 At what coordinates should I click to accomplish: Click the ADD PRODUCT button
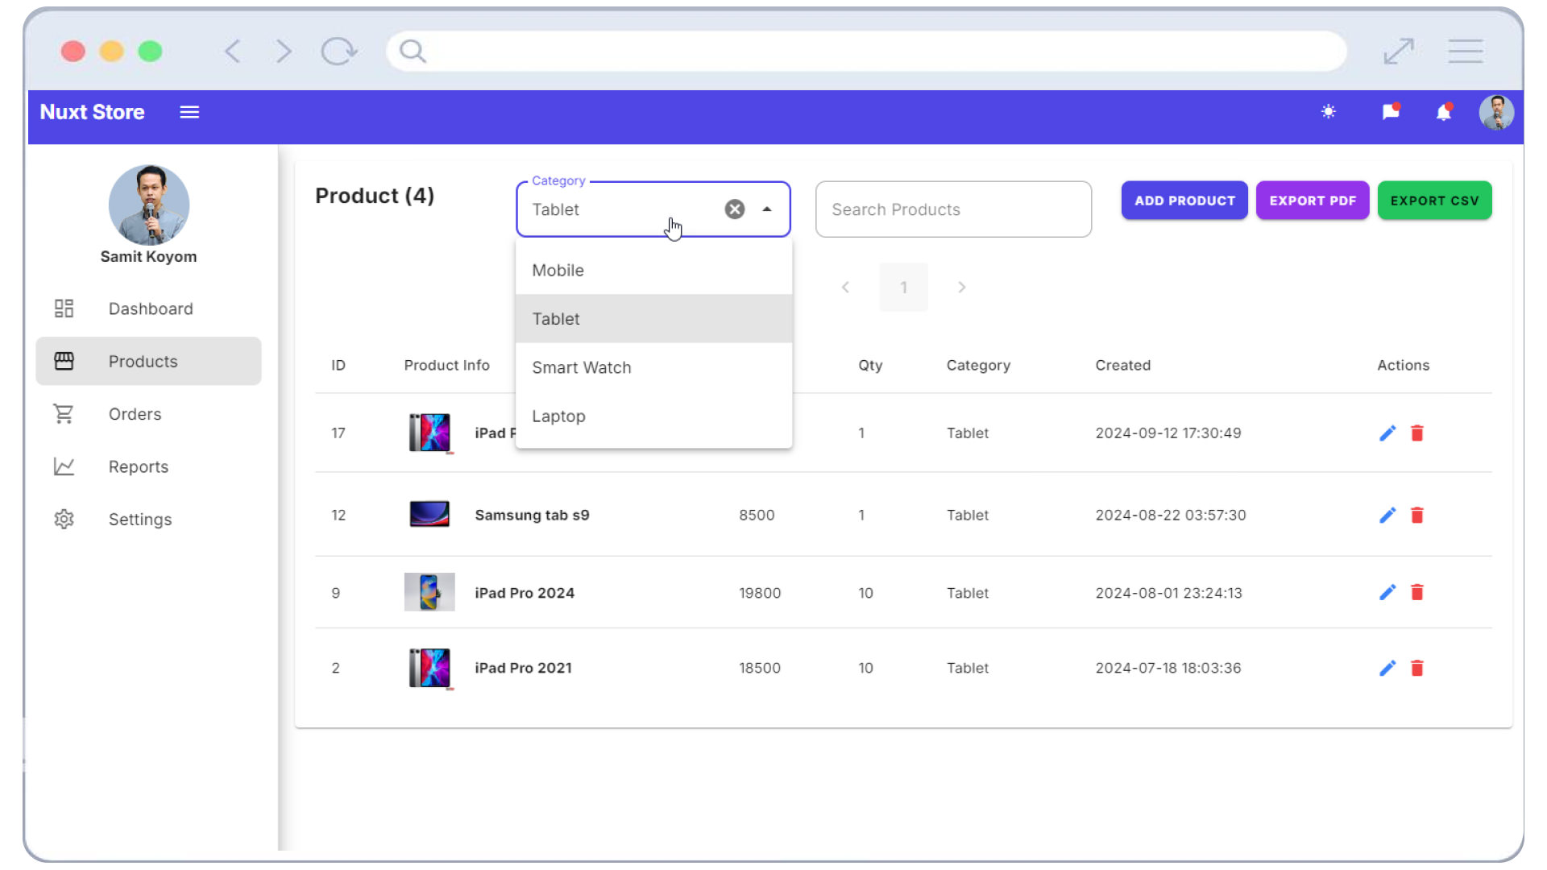(1184, 201)
